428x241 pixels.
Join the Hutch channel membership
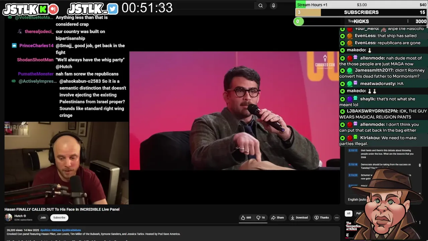[x=43, y=218]
